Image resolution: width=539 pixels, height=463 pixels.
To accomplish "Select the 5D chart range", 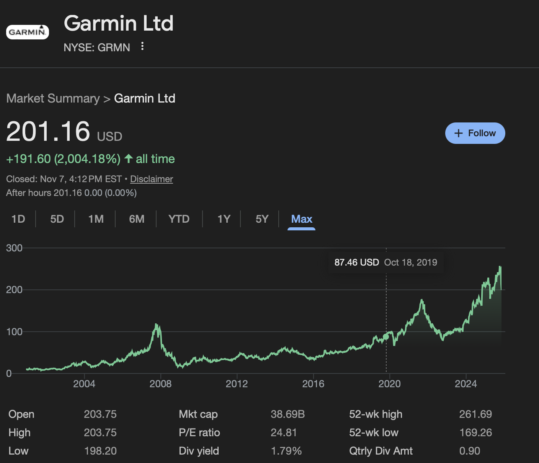I will (x=57, y=219).
